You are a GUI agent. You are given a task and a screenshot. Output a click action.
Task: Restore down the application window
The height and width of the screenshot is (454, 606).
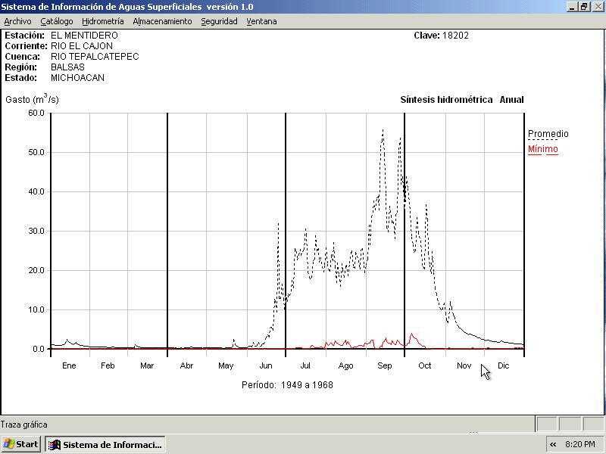pos(584,6)
